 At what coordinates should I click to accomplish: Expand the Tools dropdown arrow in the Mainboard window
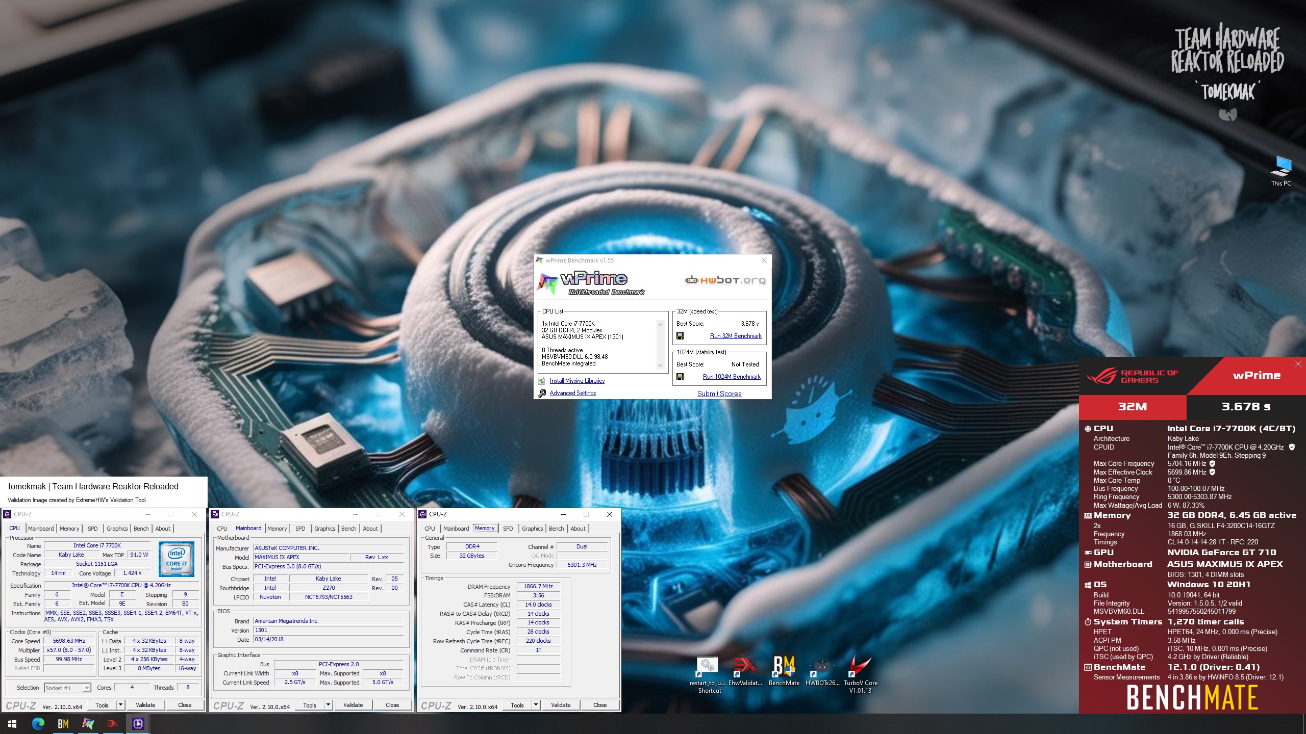click(329, 705)
